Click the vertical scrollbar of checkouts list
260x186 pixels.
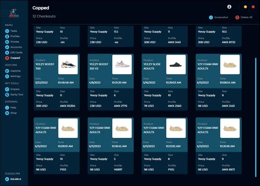[x=256, y=117]
